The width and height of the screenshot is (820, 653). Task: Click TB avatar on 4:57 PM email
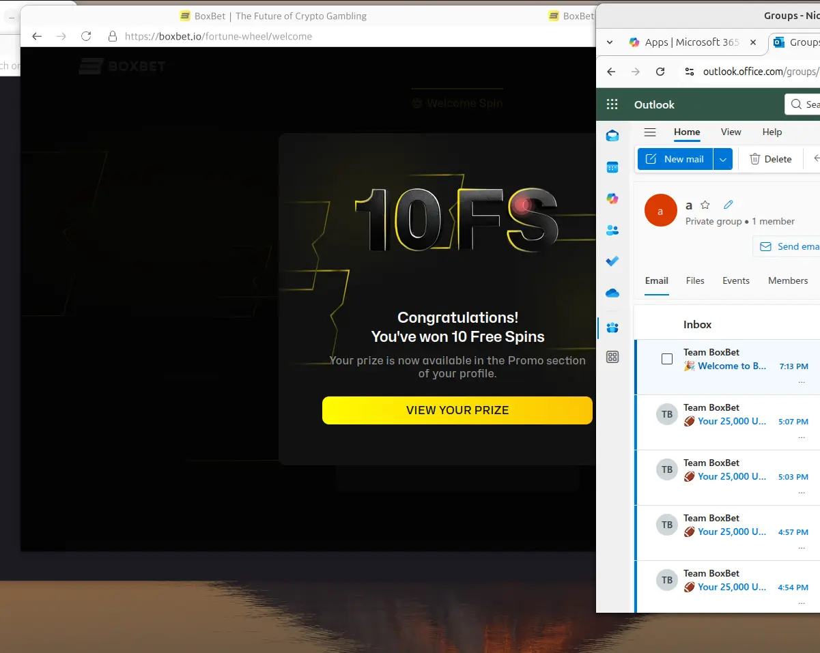pyautogui.click(x=667, y=525)
